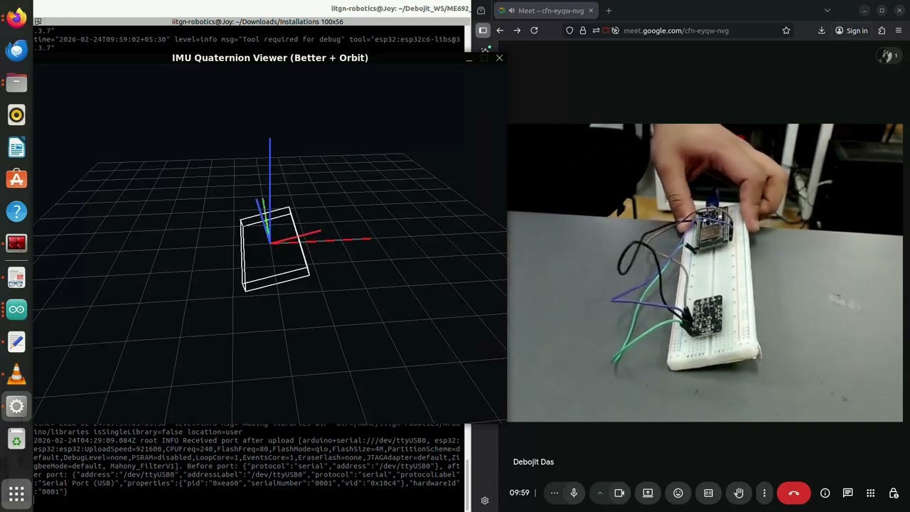Open the Arduino IDE from the dock
The height and width of the screenshot is (512, 910).
click(16, 309)
